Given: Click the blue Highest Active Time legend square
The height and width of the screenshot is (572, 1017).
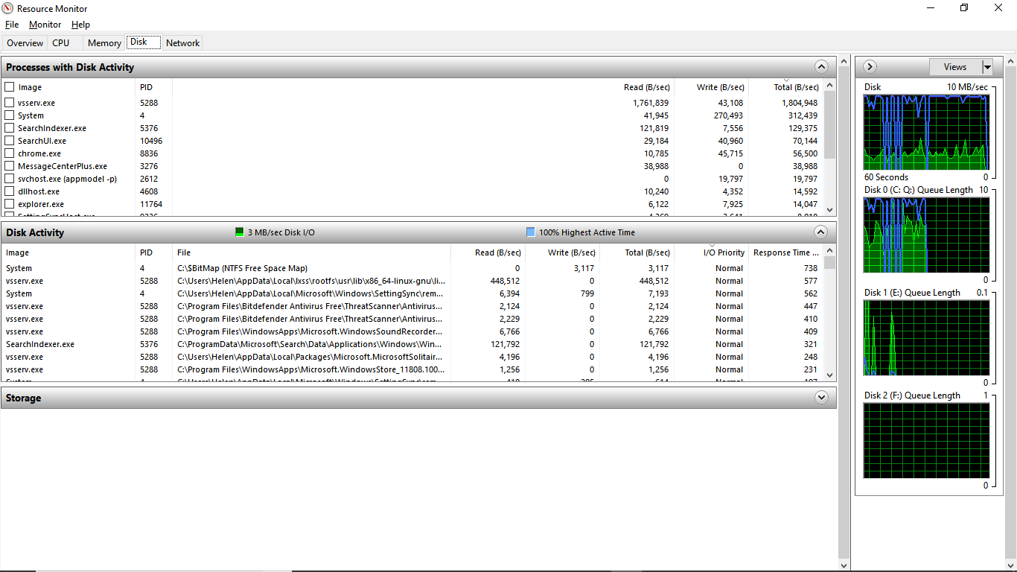Looking at the screenshot, I should point(530,232).
